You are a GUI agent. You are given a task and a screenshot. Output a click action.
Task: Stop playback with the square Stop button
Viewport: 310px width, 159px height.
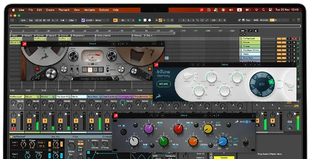coord(145,20)
